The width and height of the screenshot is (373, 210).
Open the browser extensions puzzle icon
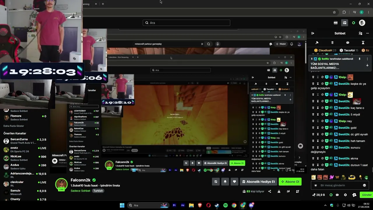pyautogui.click(x=344, y=12)
